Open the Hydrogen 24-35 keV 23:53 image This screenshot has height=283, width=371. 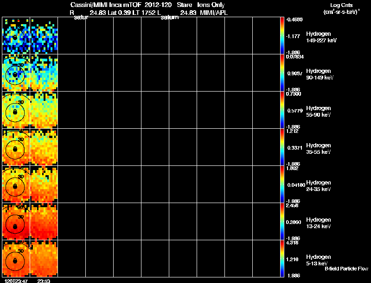pos(44,184)
